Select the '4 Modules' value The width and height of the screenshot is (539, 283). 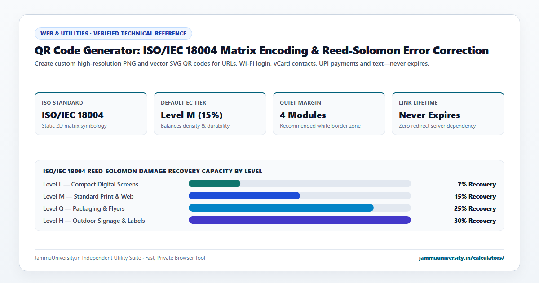pyautogui.click(x=303, y=115)
